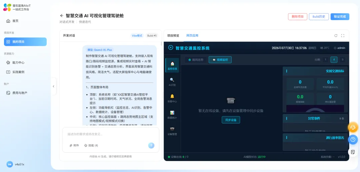Click the AIoT platform logo

click(x=7, y=7)
